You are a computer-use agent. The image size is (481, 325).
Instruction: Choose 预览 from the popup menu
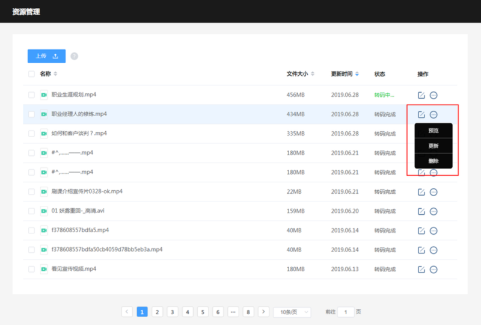click(x=434, y=131)
